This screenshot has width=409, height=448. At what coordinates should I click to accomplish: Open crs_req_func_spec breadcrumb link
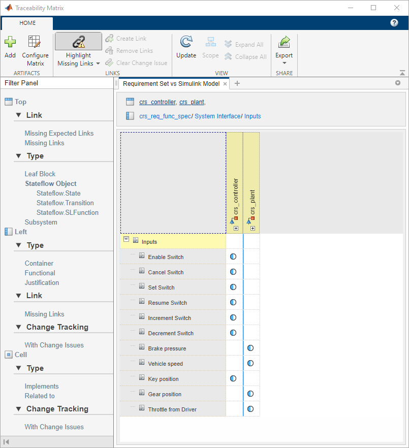click(x=165, y=116)
